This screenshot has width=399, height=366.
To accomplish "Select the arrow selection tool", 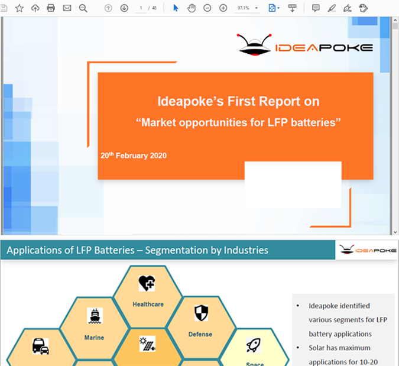I will tap(176, 8).
